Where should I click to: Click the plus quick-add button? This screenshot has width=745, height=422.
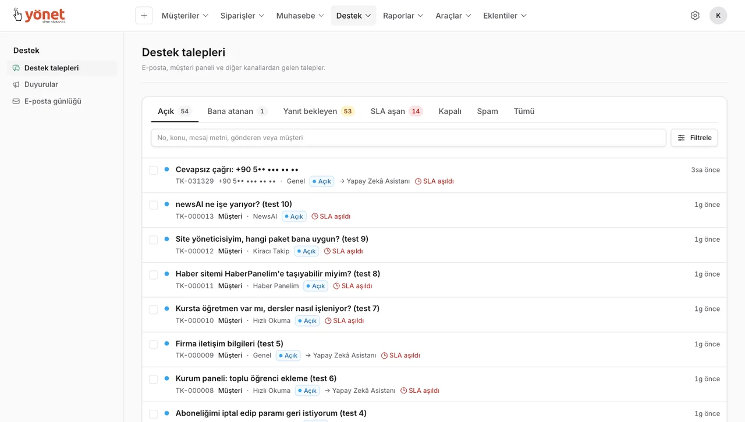(144, 16)
